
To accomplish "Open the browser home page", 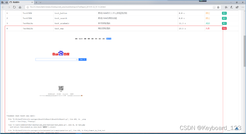I will pos(20,7).
